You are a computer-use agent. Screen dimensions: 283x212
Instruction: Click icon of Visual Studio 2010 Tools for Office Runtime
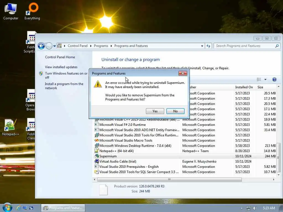point(96,135)
